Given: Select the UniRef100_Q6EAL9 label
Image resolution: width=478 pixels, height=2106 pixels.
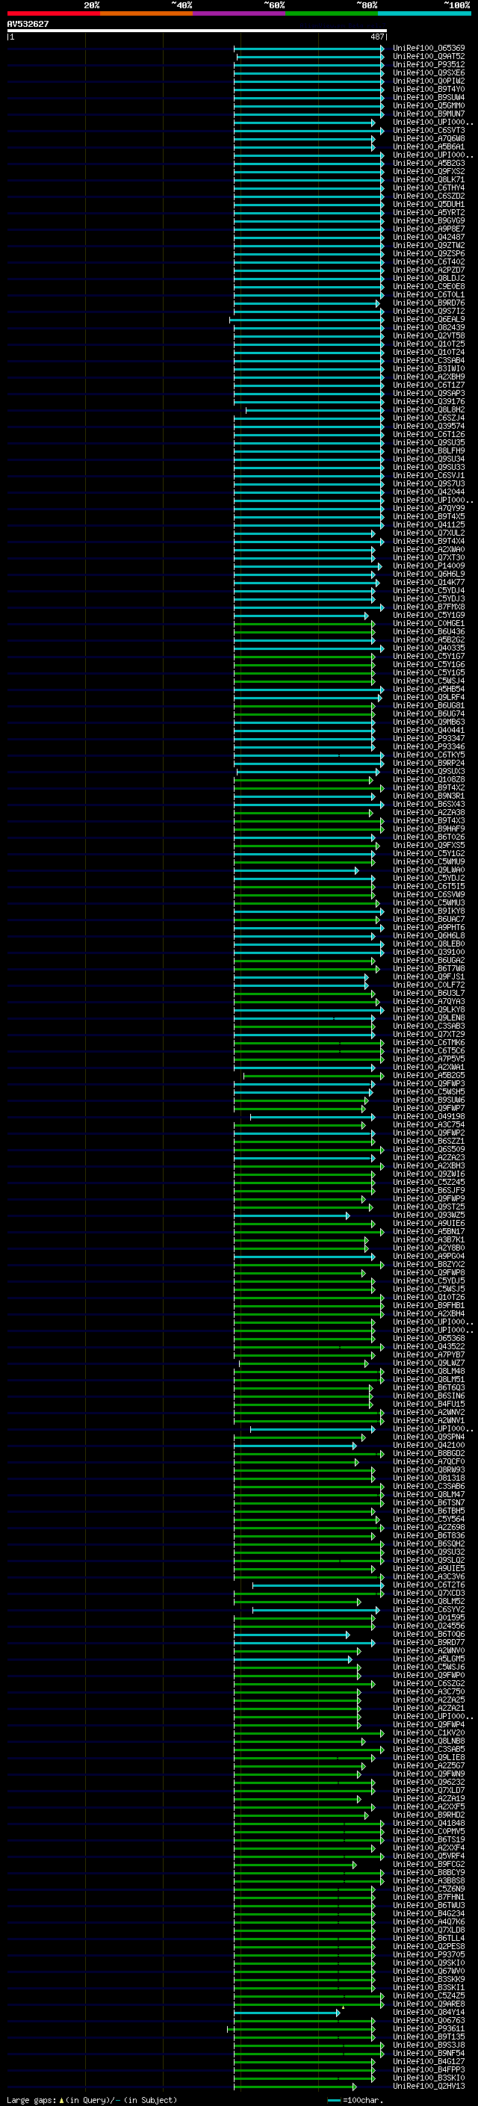Looking at the screenshot, I should pyautogui.click(x=429, y=320).
